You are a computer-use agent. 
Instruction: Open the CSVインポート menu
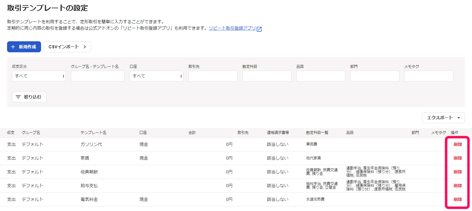click(x=67, y=47)
